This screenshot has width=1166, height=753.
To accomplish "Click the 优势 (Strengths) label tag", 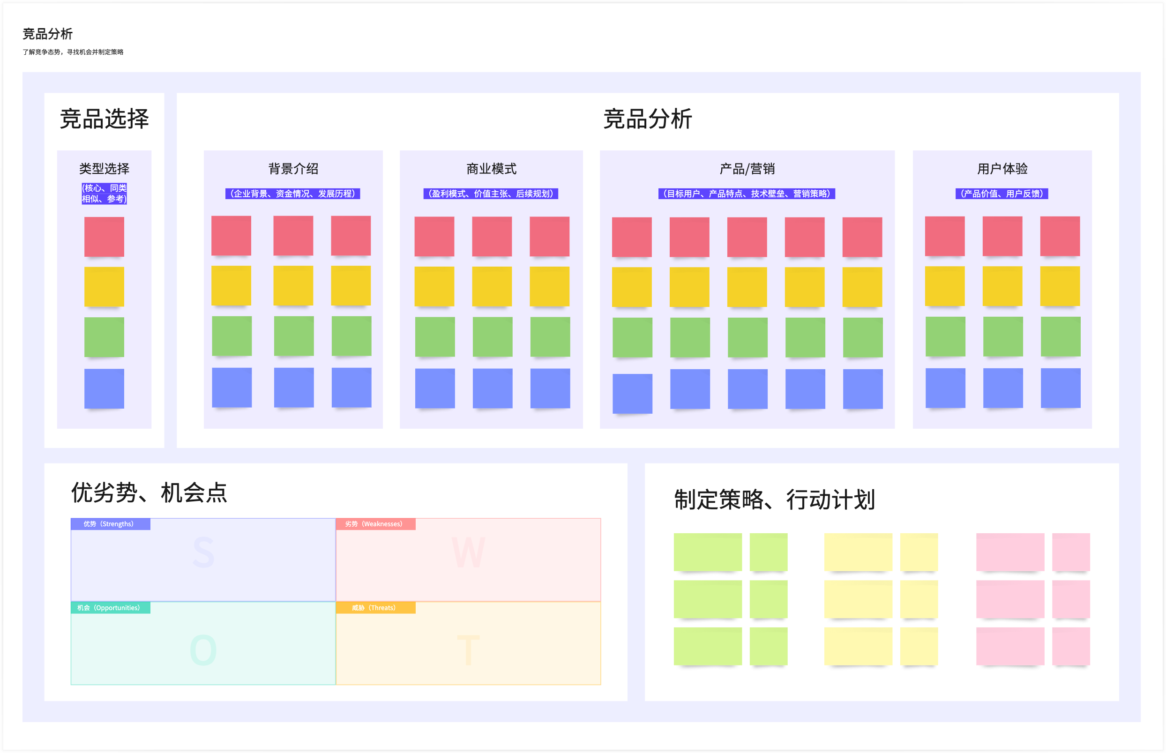I will coord(111,524).
